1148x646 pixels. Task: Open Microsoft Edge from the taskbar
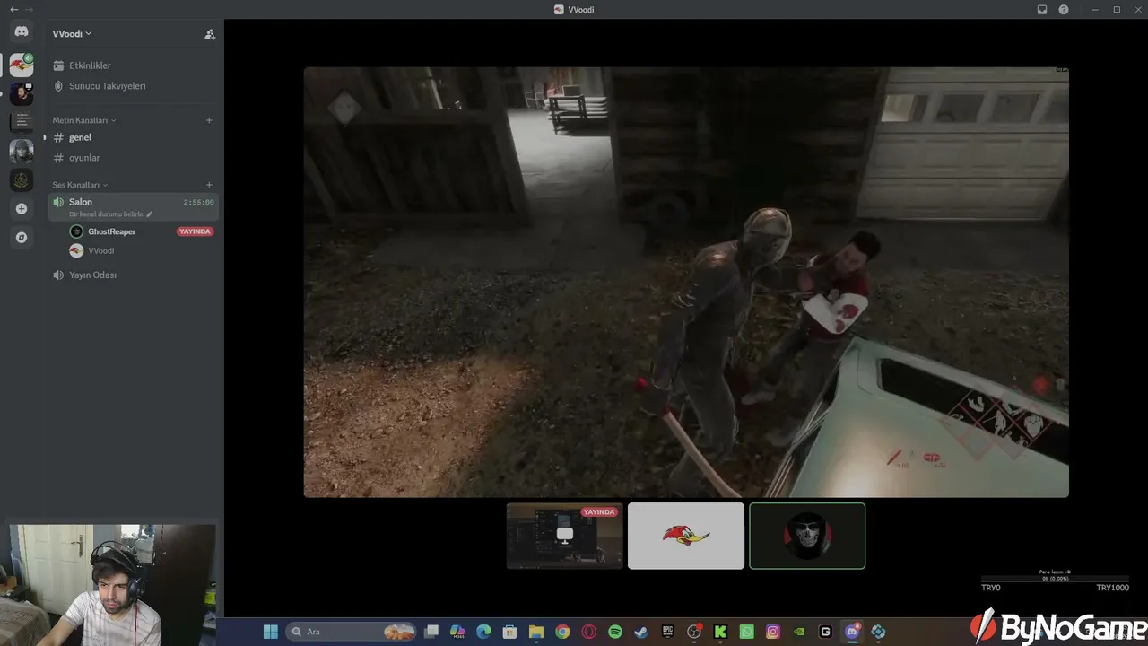coord(483,632)
